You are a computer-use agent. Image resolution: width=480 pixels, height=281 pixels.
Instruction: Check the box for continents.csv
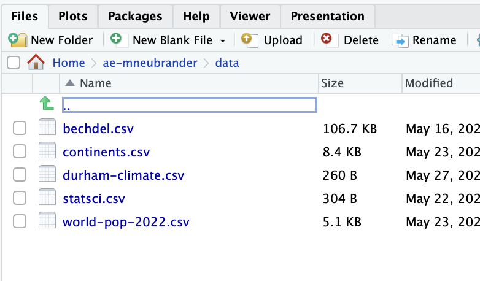(x=20, y=152)
